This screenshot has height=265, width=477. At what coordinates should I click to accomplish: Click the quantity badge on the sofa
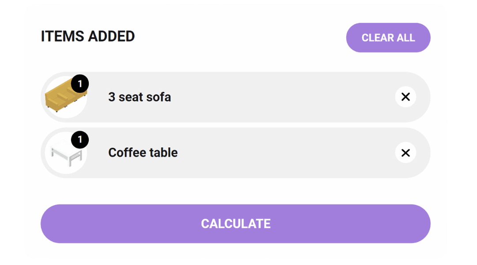click(80, 83)
